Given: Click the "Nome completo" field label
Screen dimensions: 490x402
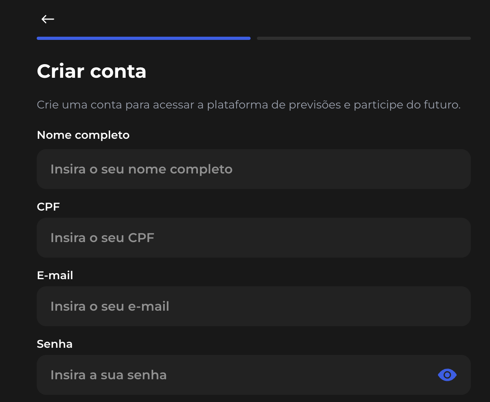Looking at the screenshot, I should 83,135.
